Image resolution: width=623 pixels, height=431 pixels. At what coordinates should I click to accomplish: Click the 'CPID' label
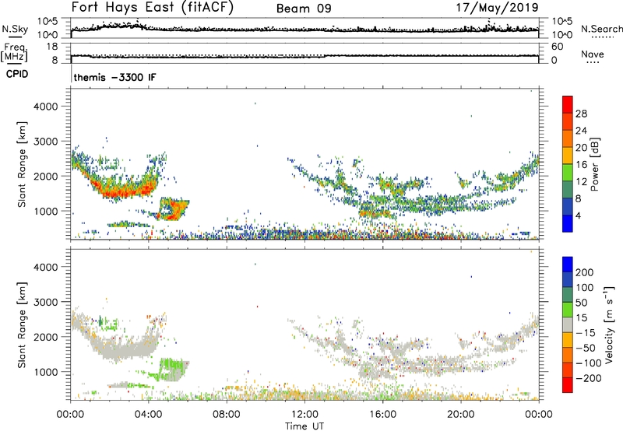(17, 74)
